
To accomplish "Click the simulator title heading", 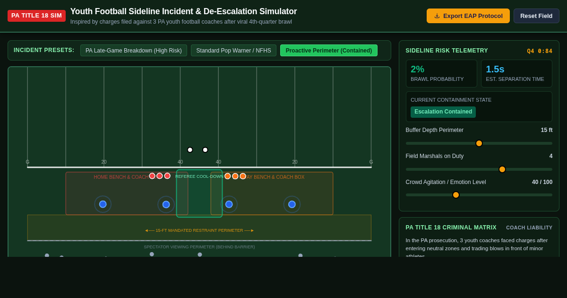I will (x=184, y=11).
